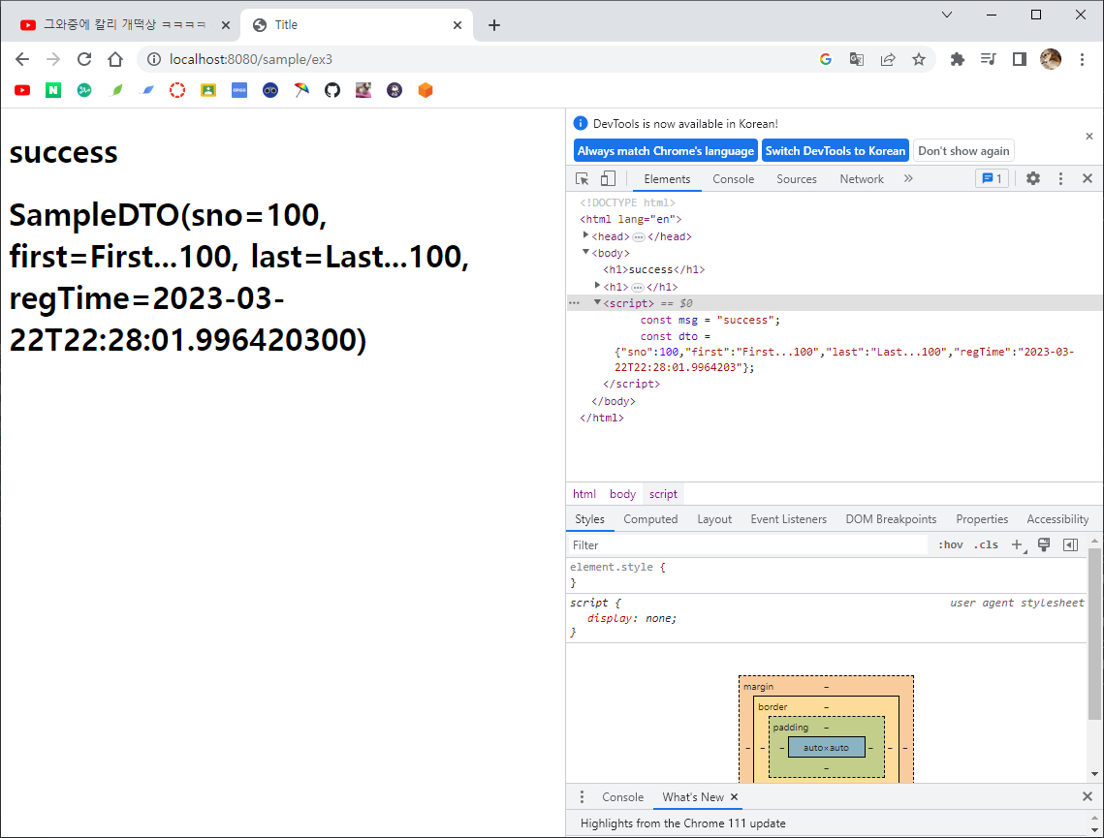Activate DevTools inspect element picker
The image size is (1104, 838).
pyautogui.click(x=583, y=178)
